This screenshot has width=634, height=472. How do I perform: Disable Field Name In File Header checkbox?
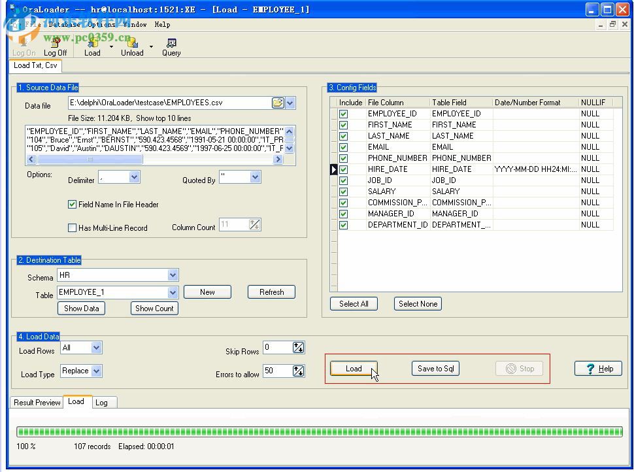[73, 205]
